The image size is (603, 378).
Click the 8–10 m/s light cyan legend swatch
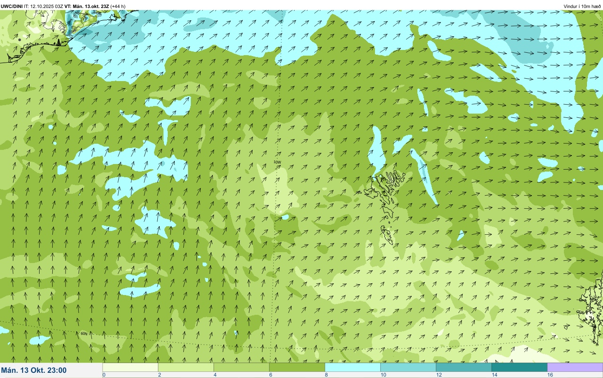(353, 367)
